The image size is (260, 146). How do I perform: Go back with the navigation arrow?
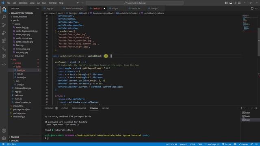tap(78, 3)
